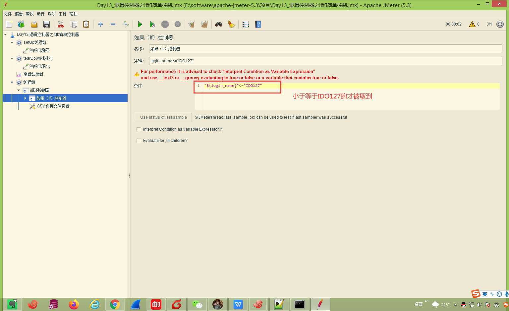509x311 pixels.
Task: Toggle 'Evaluate for all children?' checkbox
Action: pyautogui.click(x=139, y=141)
